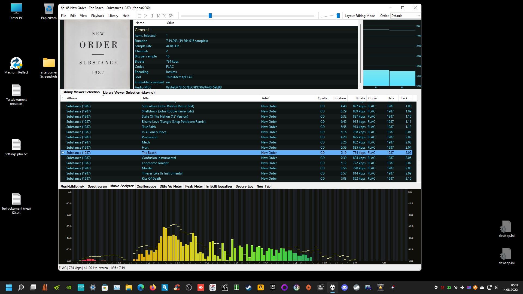Select the track Kiss Of Death
The image size is (523, 294).
pos(151,179)
